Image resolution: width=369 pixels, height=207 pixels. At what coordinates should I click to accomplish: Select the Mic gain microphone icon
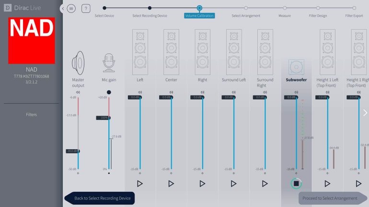pyautogui.click(x=109, y=63)
